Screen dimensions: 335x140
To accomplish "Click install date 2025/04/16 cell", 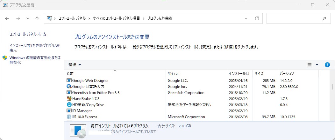I will (x=238, y=81).
